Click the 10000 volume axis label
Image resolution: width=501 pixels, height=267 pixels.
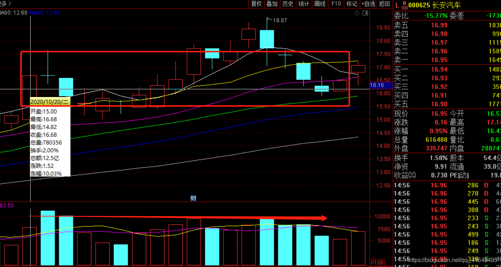383,216
